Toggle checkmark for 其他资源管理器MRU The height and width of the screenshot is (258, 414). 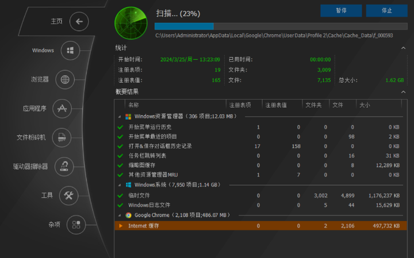point(120,174)
